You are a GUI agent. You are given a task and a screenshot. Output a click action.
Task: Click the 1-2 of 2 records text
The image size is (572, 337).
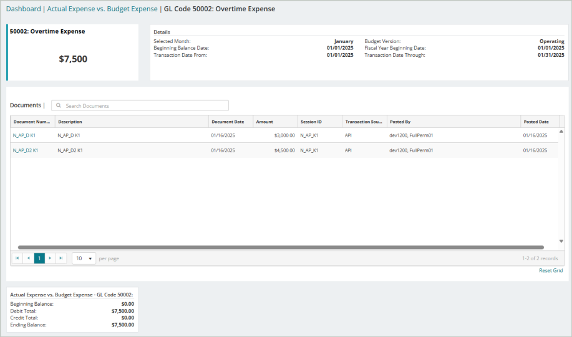(540, 258)
